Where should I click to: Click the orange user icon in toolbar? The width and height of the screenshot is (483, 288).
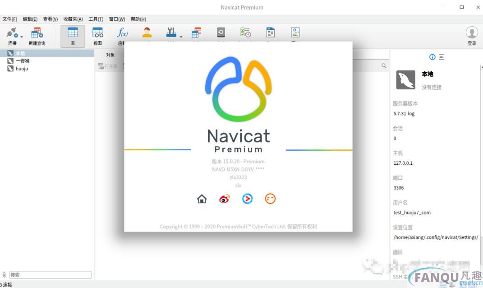pyautogui.click(x=147, y=33)
